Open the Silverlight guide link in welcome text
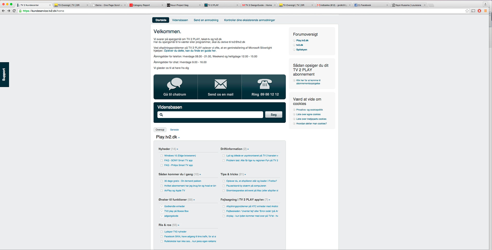 point(190,51)
